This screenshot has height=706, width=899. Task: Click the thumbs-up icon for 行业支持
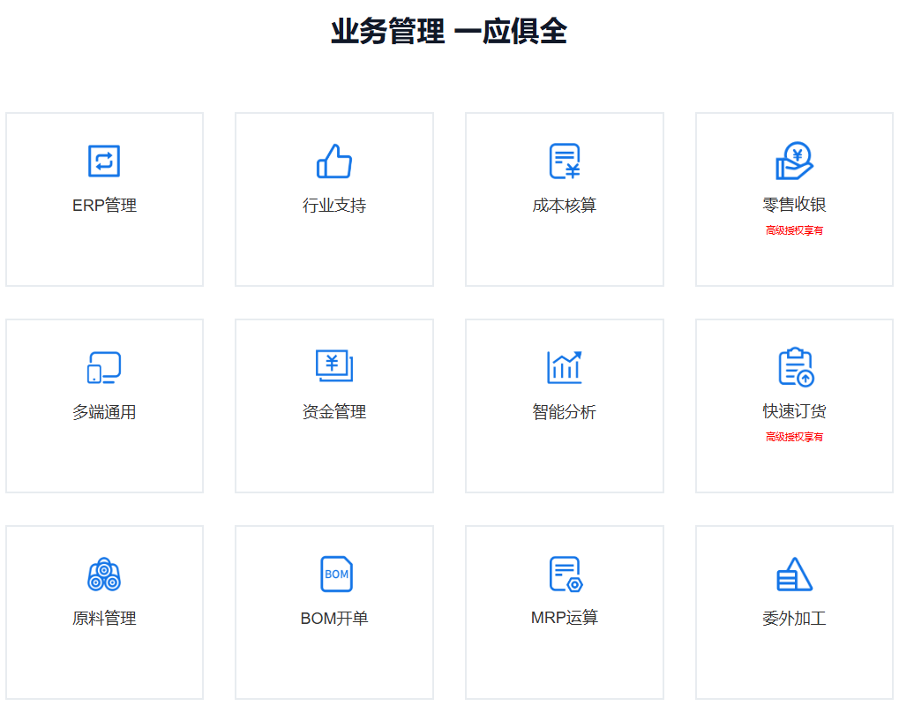(x=334, y=161)
